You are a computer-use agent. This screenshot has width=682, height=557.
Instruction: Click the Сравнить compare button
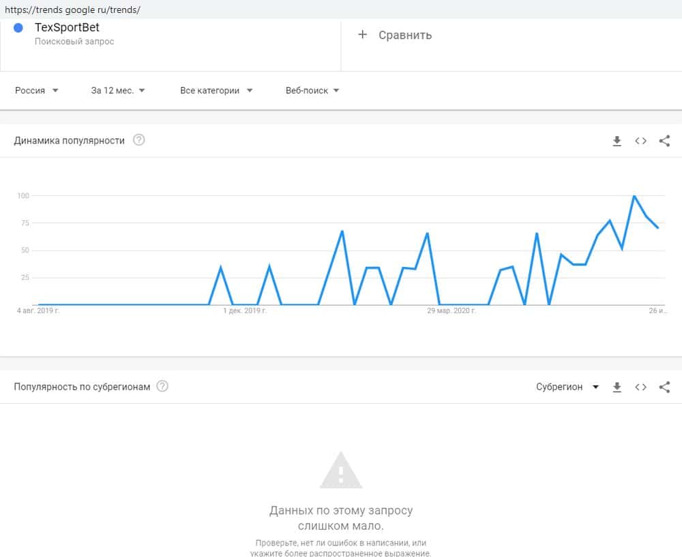(x=404, y=35)
